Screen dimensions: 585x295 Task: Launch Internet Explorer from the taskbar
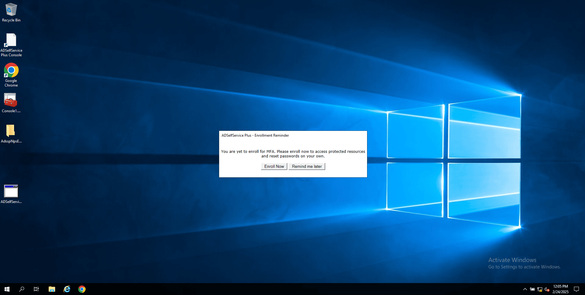(x=67, y=289)
